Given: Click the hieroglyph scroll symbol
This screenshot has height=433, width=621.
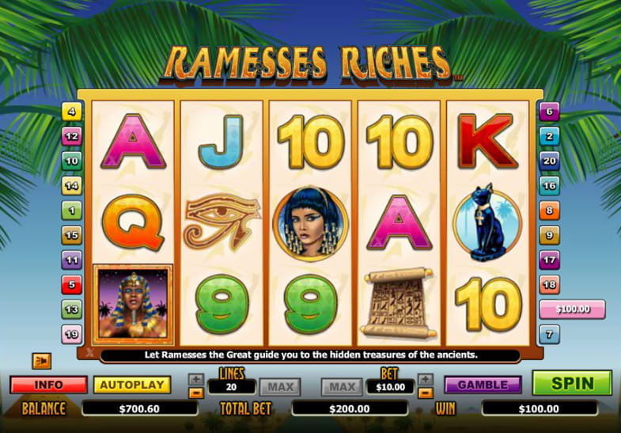Looking at the screenshot, I should click(399, 303).
